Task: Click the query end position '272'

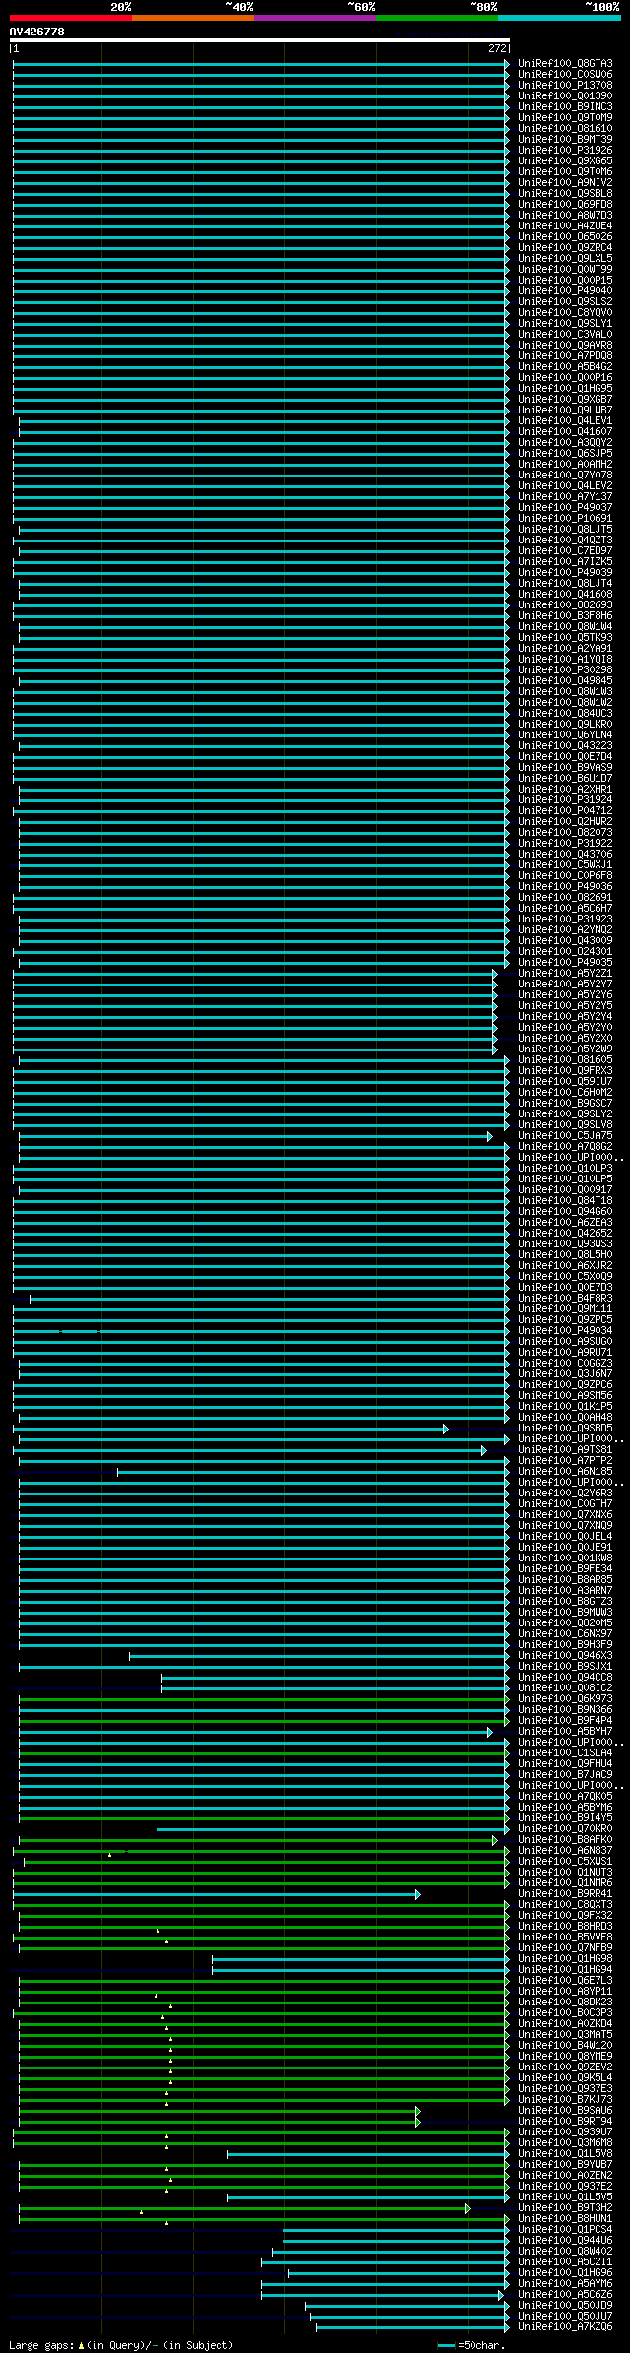Action: pos(497,48)
